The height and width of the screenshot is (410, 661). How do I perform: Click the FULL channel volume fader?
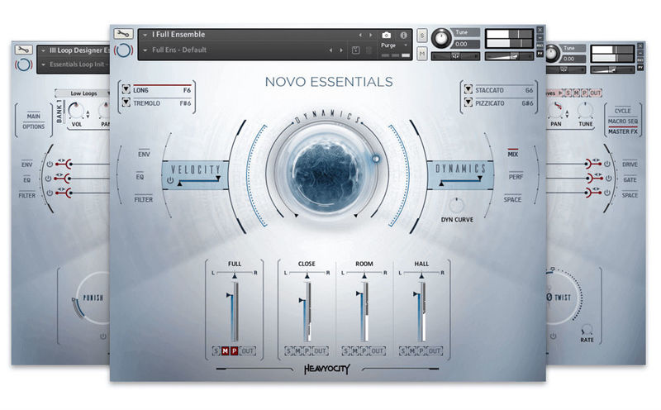[x=233, y=312]
